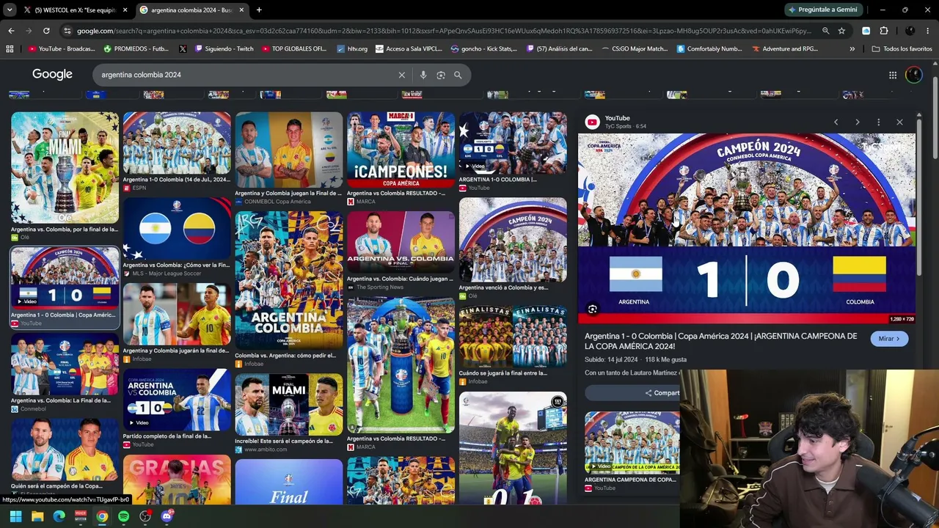Open the Todos los favoritos folder
The image size is (939, 528).
pyautogui.click(x=902, y=49)
